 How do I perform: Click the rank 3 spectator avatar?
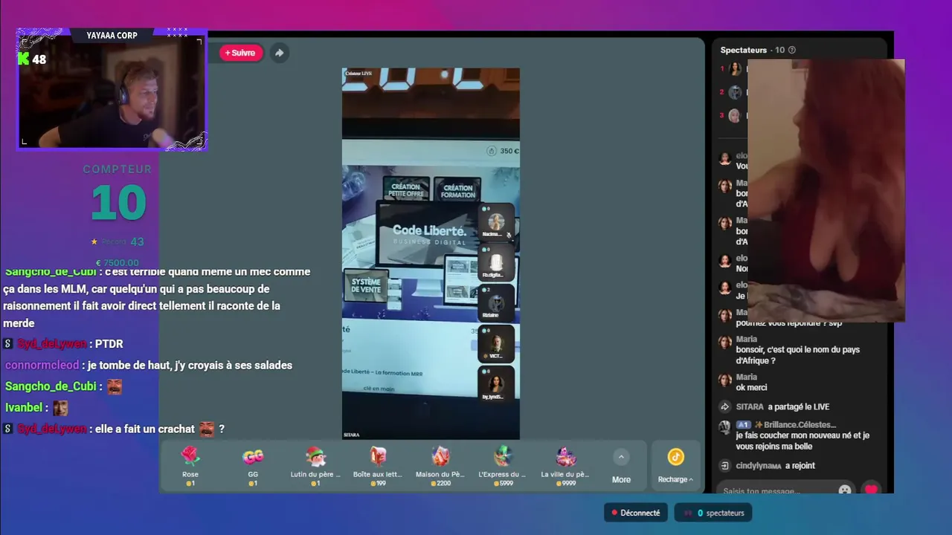(735, 115)
